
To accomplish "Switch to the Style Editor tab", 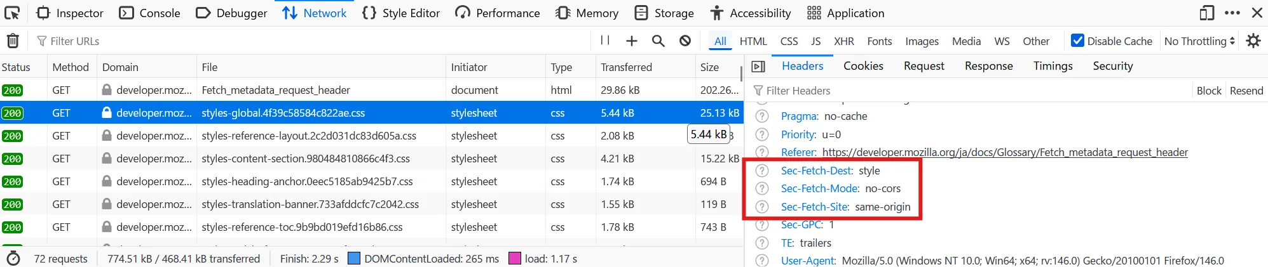I will pos(401,13).
